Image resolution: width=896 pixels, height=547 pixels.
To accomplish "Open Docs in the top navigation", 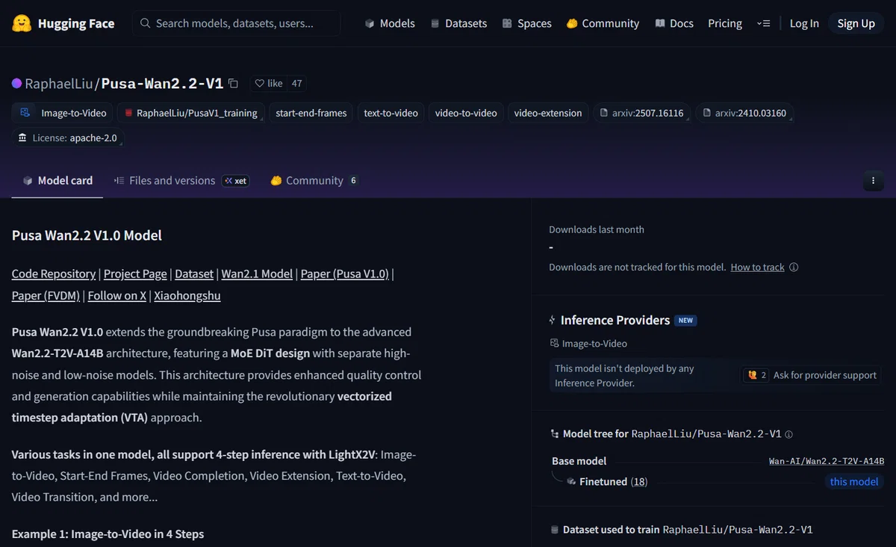I will click(674, 23).
